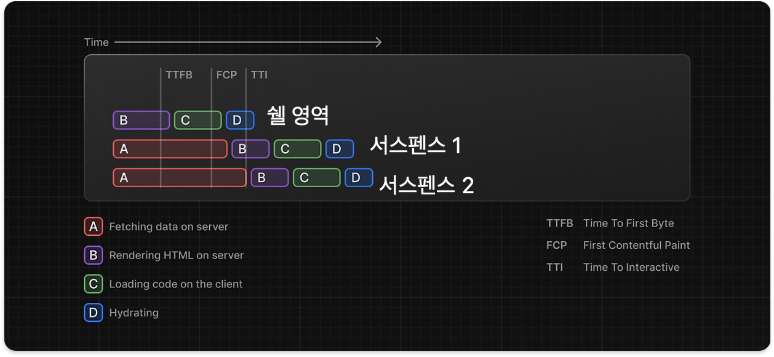
Task: Click the Time axis arrow label
Action: click(x=97, y=42)
